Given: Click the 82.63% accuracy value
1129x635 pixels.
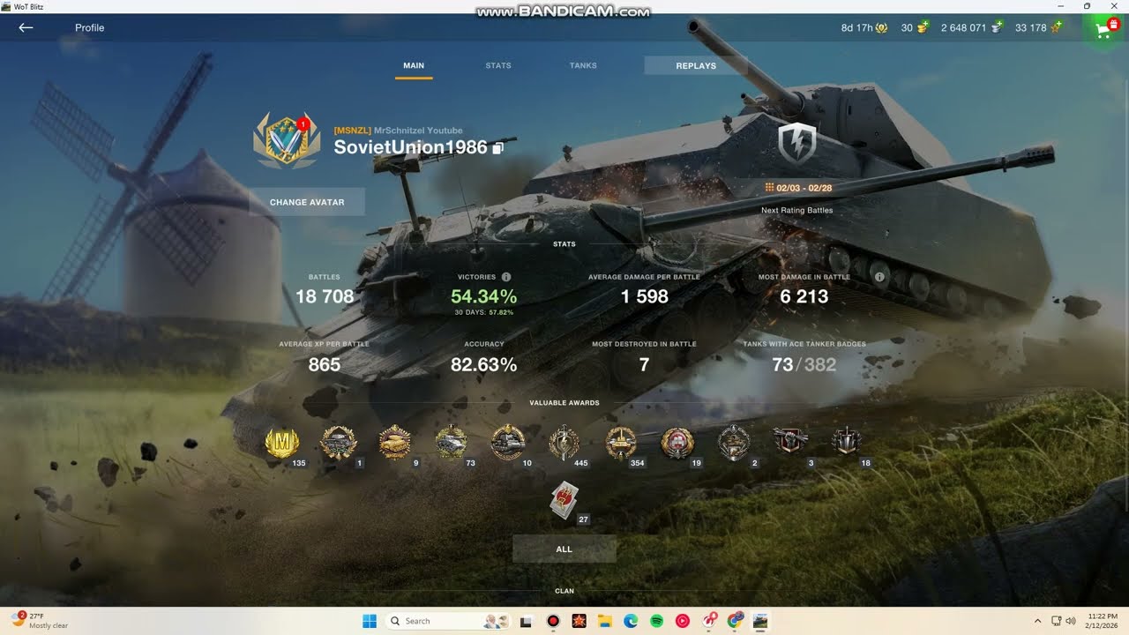Looking at the screenshot, I should click(x=483, y=365).
